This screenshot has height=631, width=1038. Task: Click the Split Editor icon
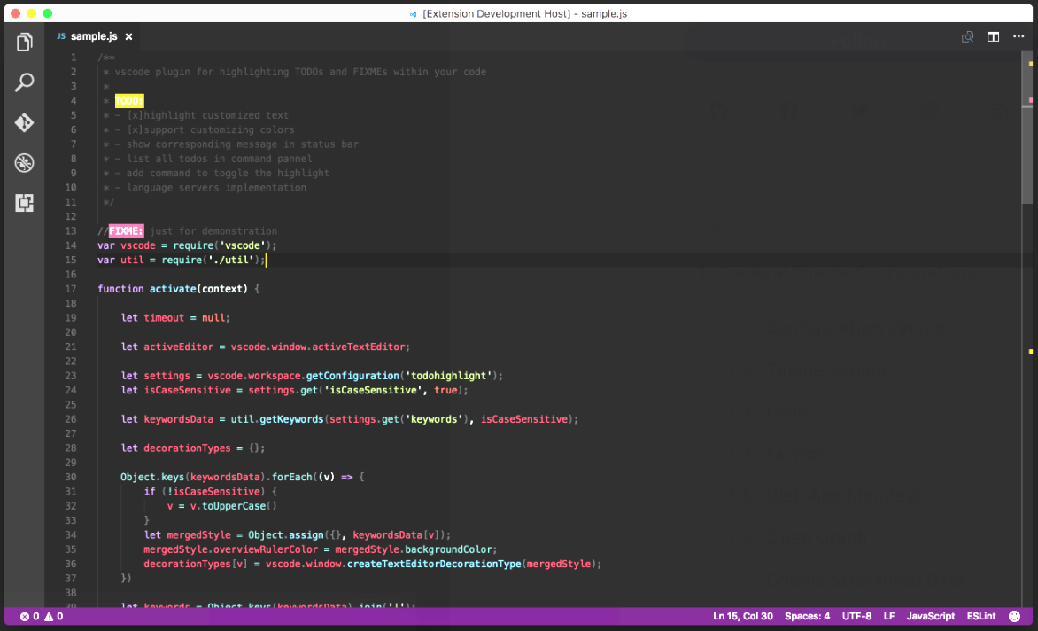(x=994, y=37)
